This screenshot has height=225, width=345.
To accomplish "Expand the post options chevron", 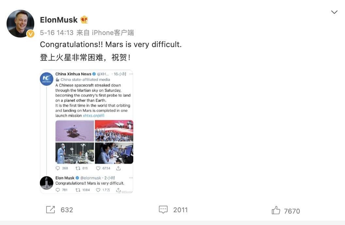I will coord(334,12).
